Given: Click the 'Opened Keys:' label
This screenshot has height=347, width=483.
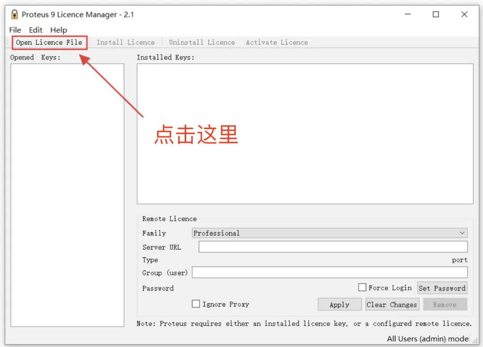Looking at the screenshot, I should pos(35,57).
